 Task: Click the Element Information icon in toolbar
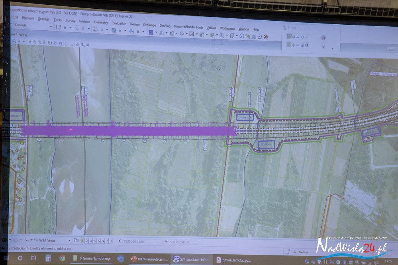pyautogui.click(x=241, y=36)
